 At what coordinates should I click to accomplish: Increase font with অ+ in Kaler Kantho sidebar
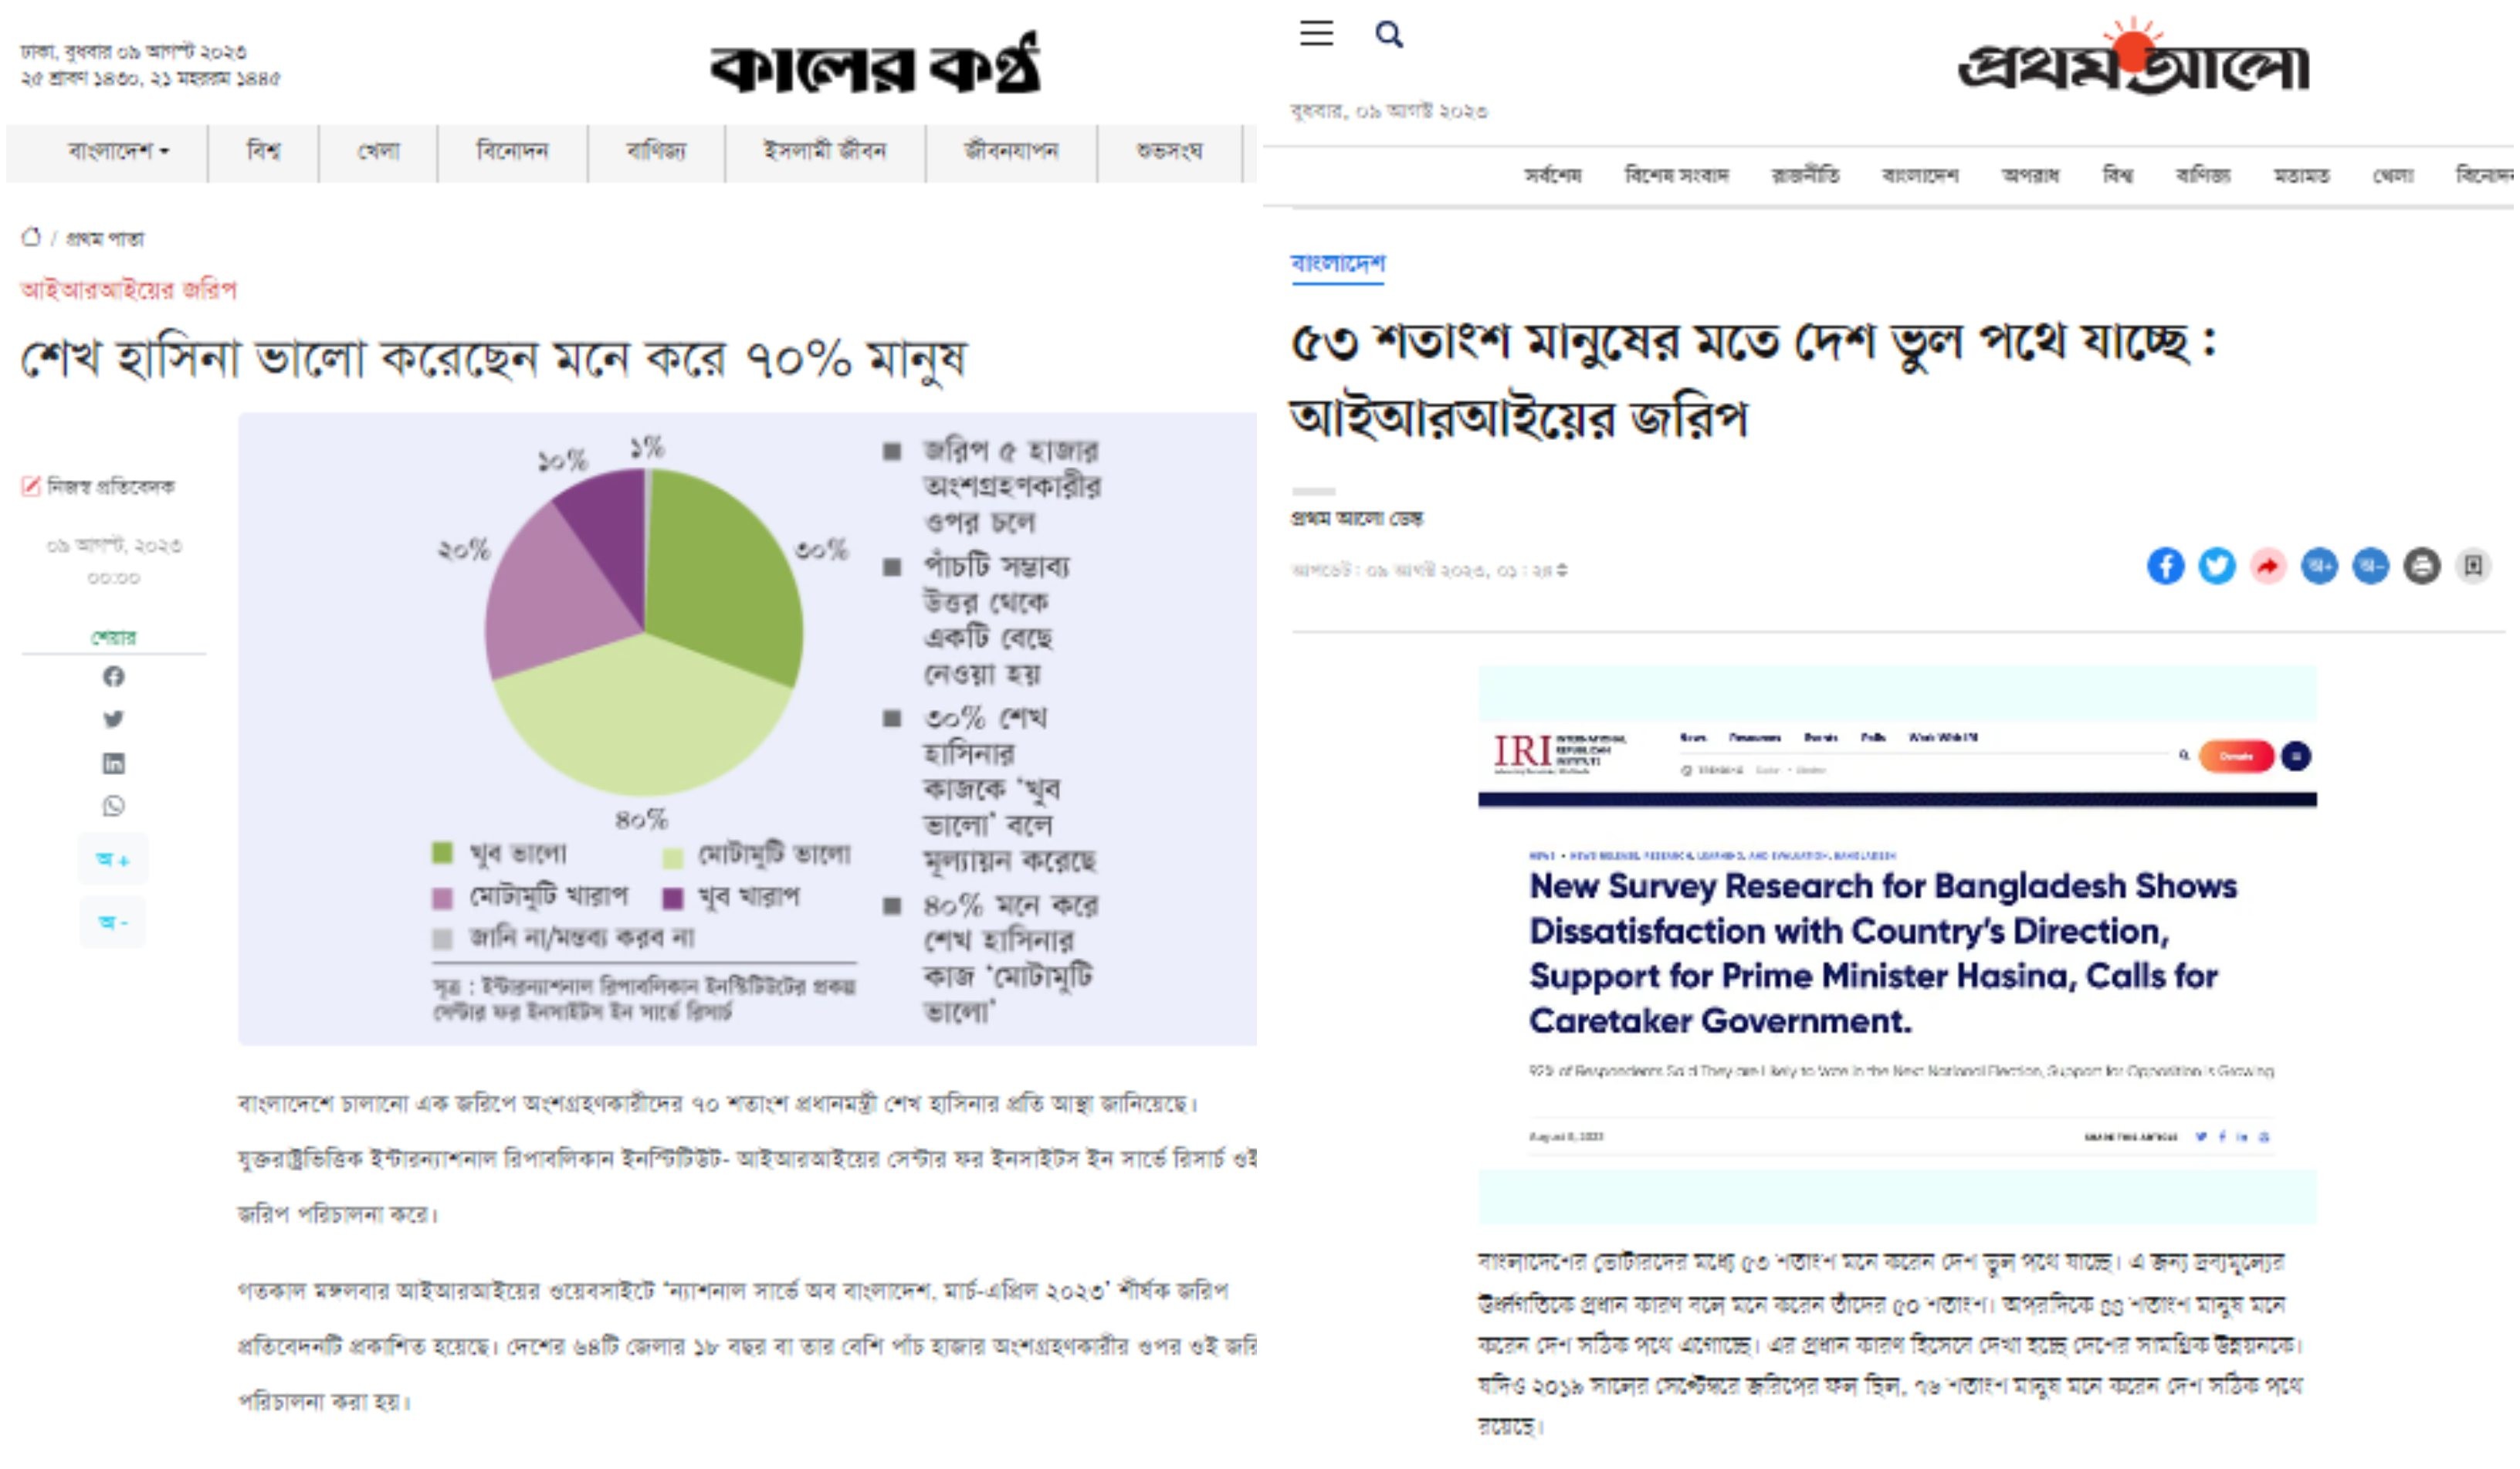coord(112,859)
